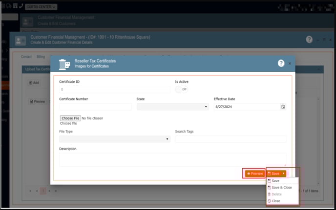The width and height of the screenshot is (336, 210).
Task: Open the State dropdown
Action: coord(172,107)
